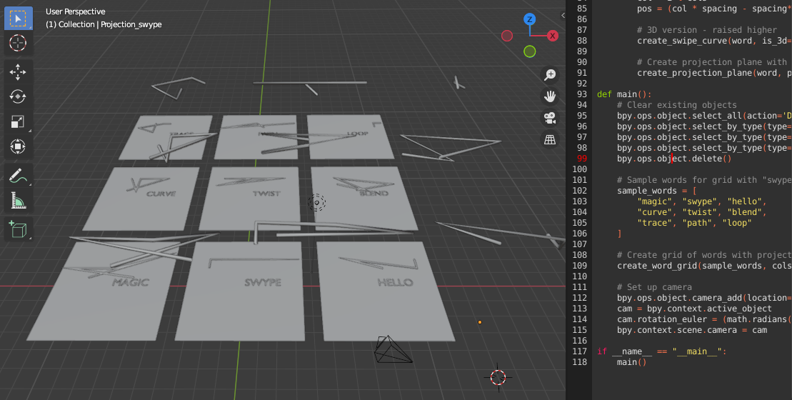Toggle the camera view

550,119
